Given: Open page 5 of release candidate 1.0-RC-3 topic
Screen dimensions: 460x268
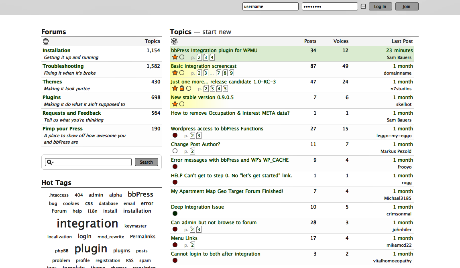Looking at the screenshot, I should point(225,89).
